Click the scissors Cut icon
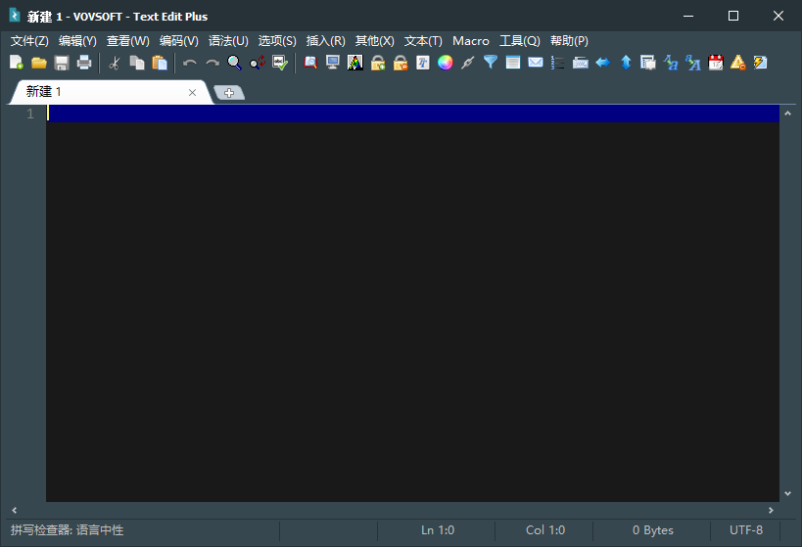 click(x=115, y=63)
